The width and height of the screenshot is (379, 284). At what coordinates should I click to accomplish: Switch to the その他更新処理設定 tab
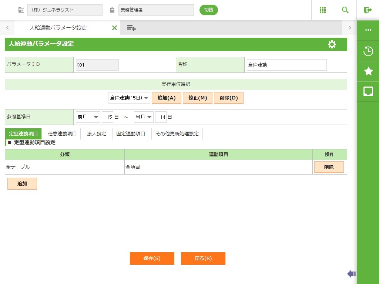coord(177,133)
